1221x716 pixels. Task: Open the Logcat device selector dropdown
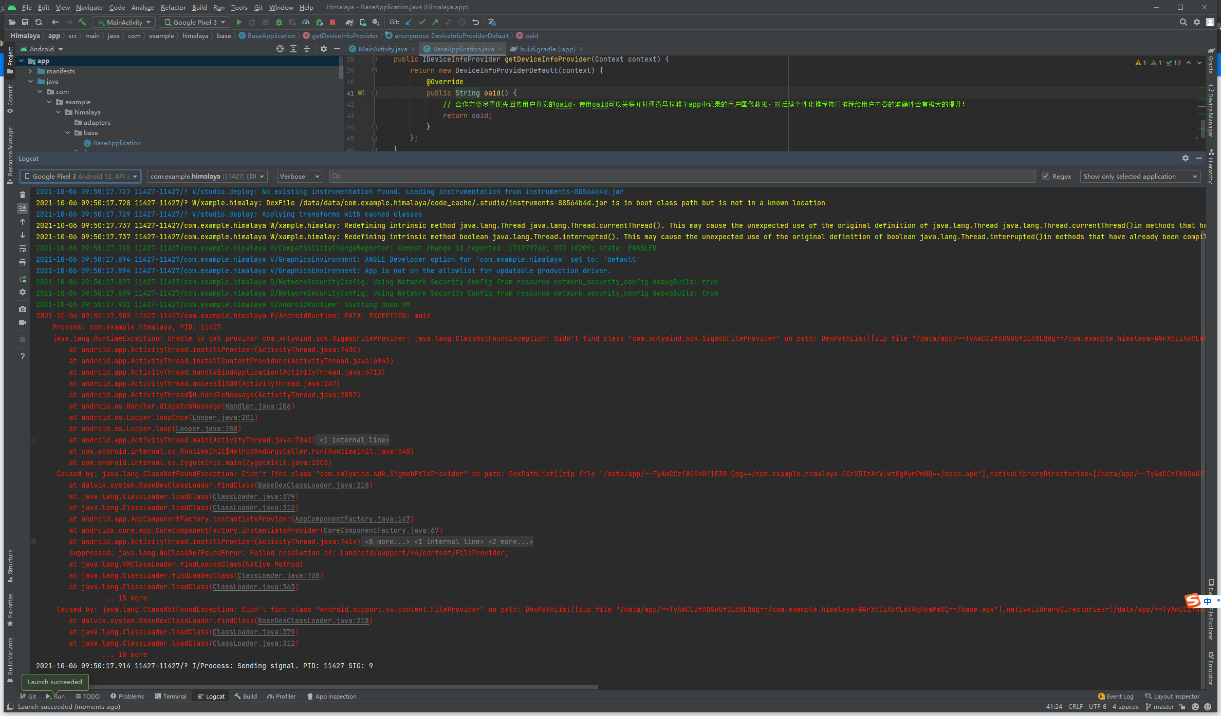point(80,176)
